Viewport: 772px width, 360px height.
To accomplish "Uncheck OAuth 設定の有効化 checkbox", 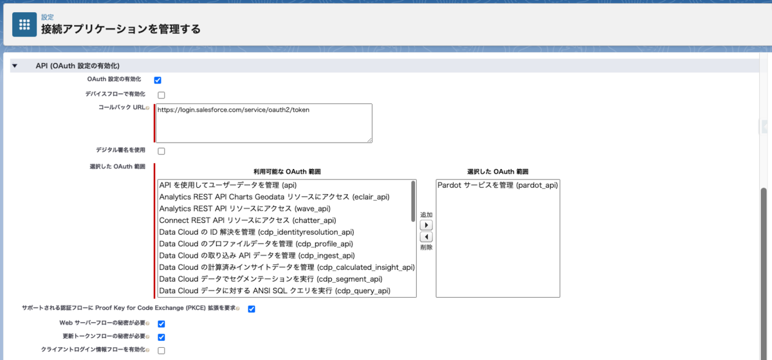I will point(158,80).
